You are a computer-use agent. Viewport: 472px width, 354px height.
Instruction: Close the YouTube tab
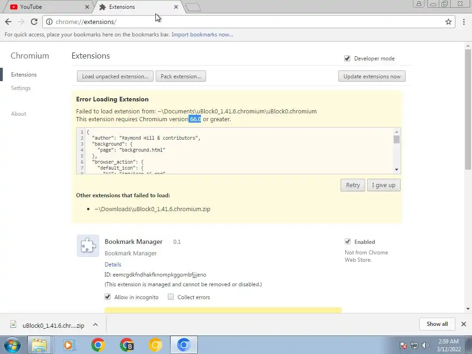87,7
